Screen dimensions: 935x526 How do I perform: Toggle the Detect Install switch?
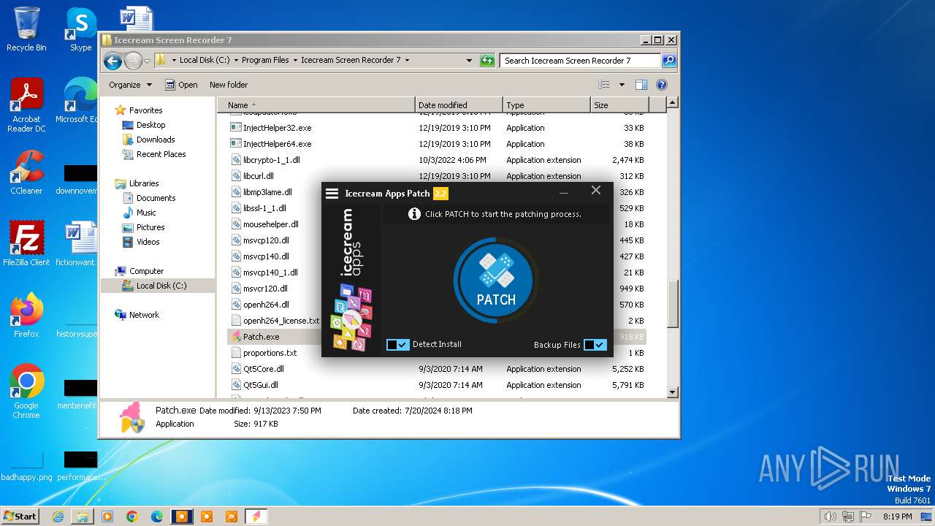pyautogui.click(x=397, y=345)
